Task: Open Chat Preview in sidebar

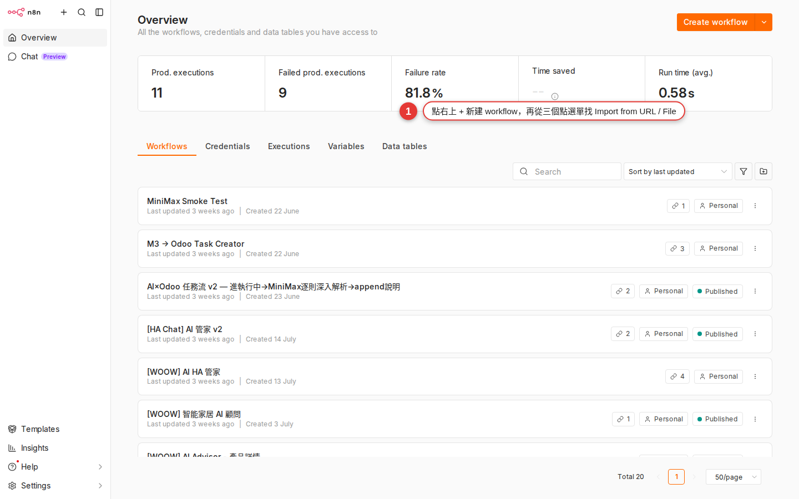Action: click(x=55, y=57)
